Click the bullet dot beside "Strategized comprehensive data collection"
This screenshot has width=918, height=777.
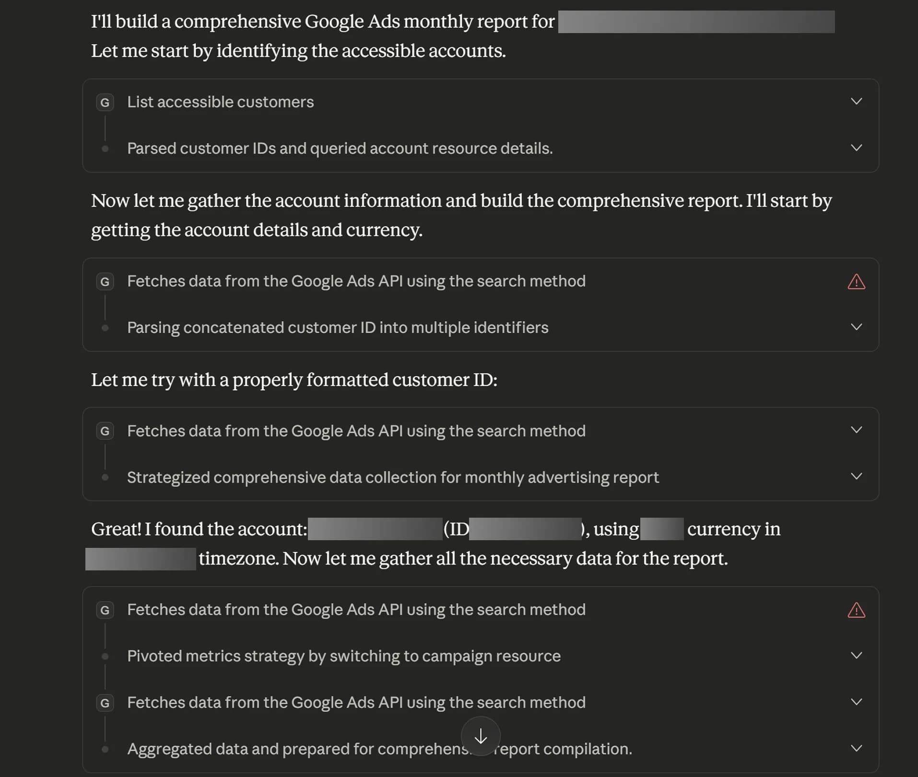point(105,477)
